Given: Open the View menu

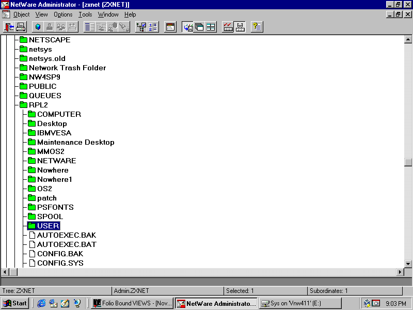Looking at the screenshot, I should (x=42, y=14).
